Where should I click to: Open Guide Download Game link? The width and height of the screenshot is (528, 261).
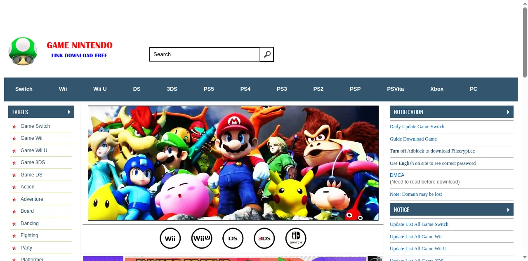(x=413, y=139)
